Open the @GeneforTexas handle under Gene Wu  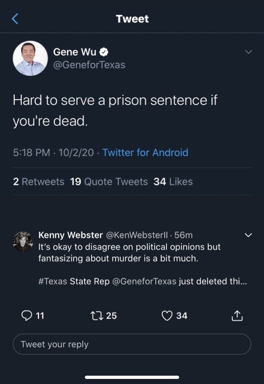pos(89,64)
